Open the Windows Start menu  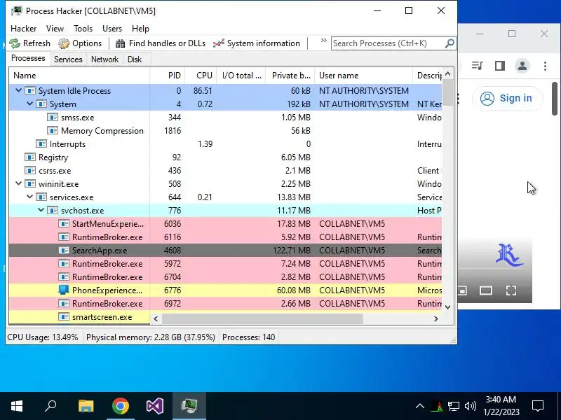[x=17, y=406]
